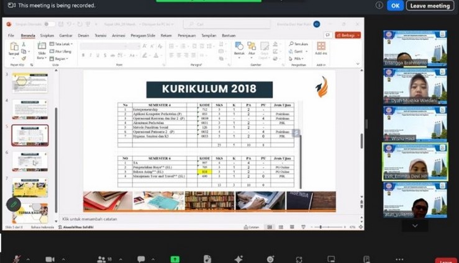The width and height of the screenshot is (459, 263).
Task: Click the Leave meeting button
Action: point(429,6)
